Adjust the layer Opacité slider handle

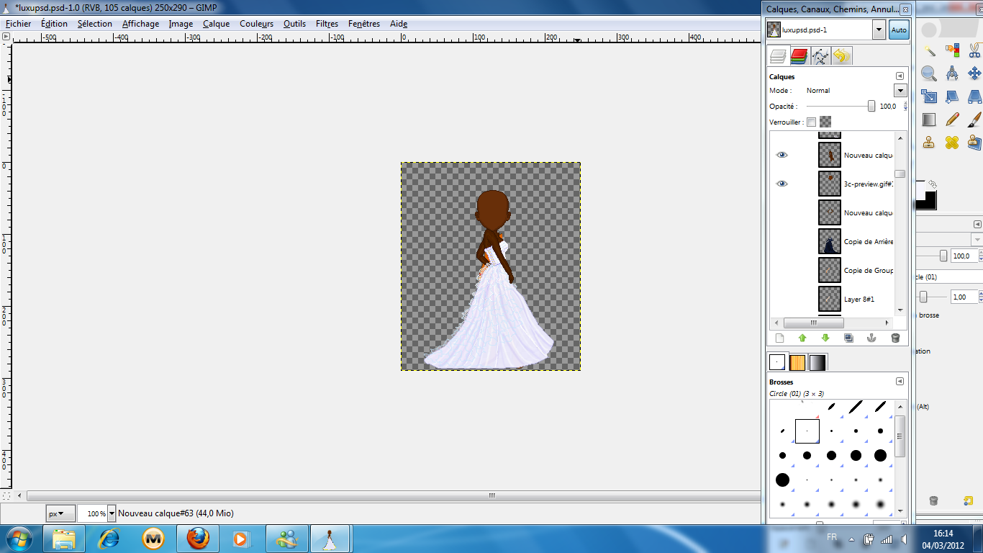(871, 106)
